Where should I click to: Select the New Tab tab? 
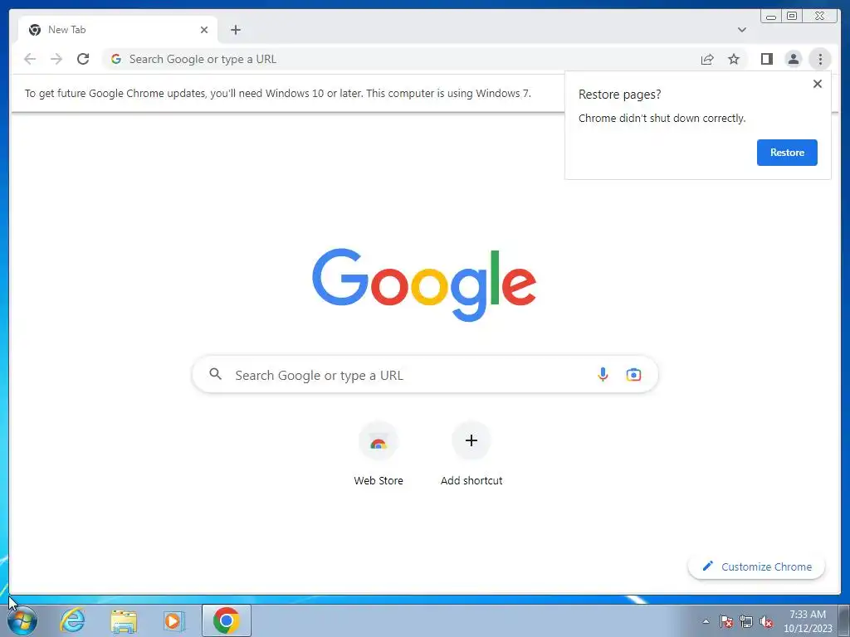118,30
